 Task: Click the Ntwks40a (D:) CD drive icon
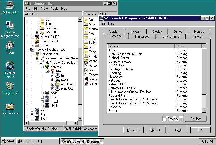[37, 37]
